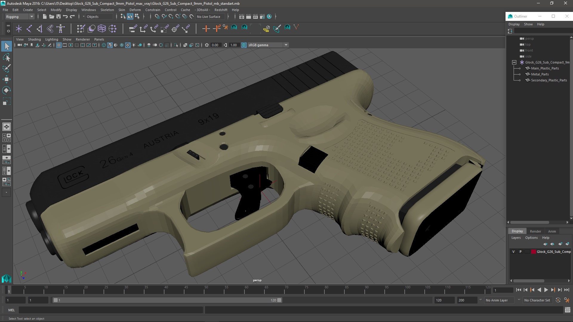Toggle use all lights bulb button

[x=134, y=45]
